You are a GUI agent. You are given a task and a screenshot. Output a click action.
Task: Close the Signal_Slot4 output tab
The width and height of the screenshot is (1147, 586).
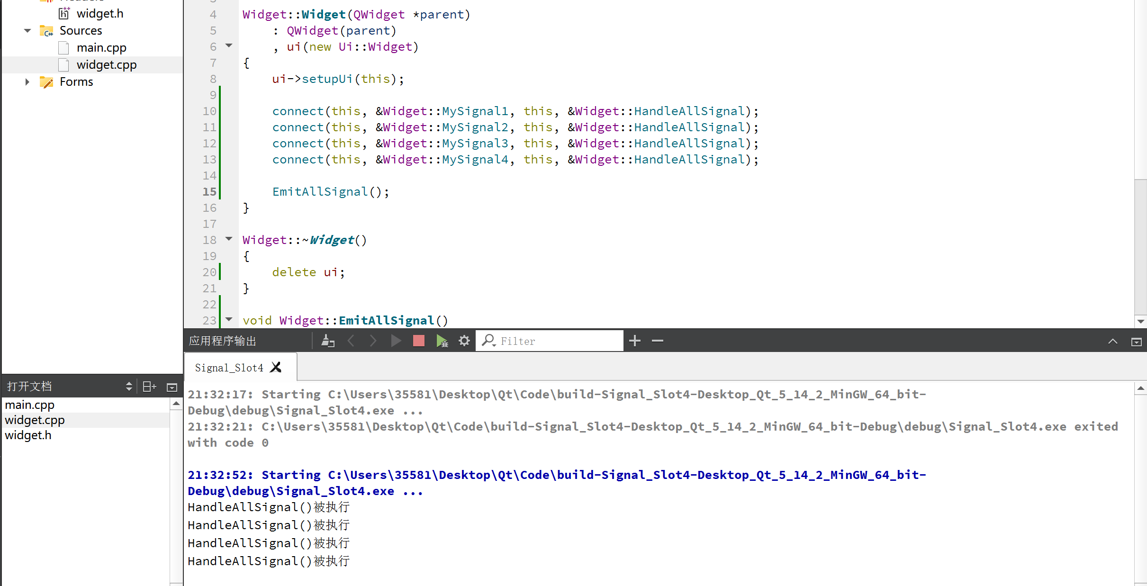click(x=276, y=367)
